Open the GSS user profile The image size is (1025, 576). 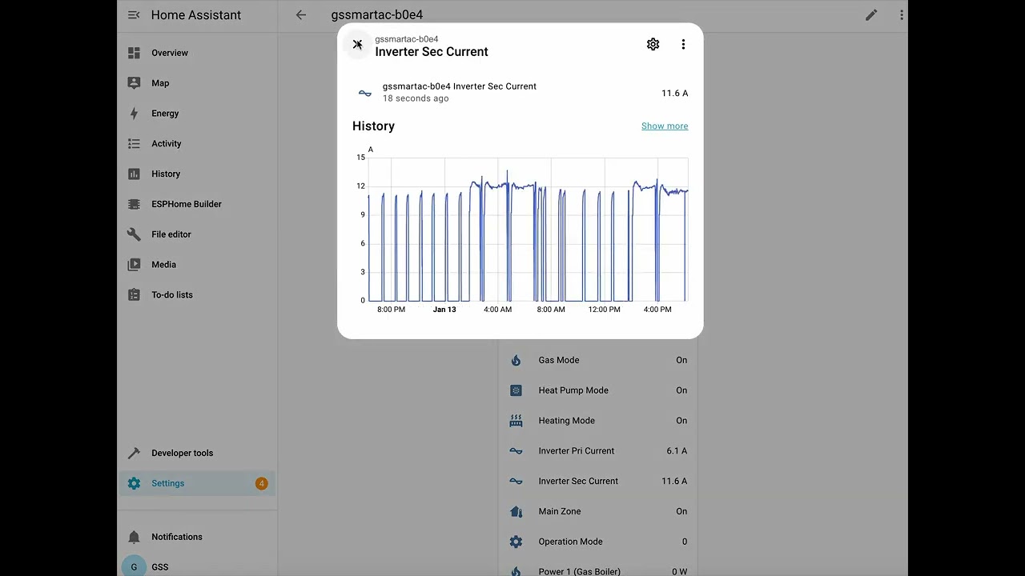click(x=196, y=567)
